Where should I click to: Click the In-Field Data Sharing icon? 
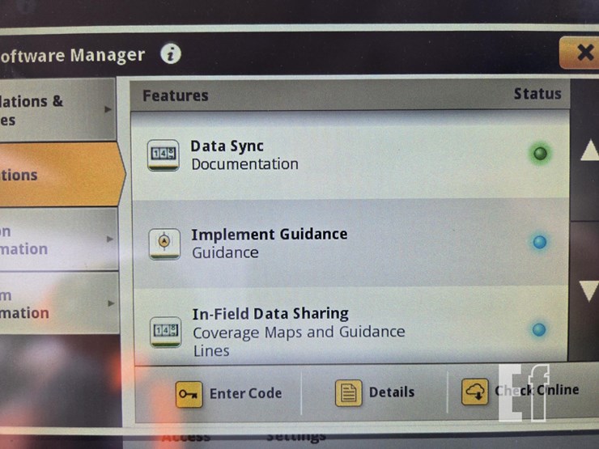pyautogui.click(x=165, y=331)
